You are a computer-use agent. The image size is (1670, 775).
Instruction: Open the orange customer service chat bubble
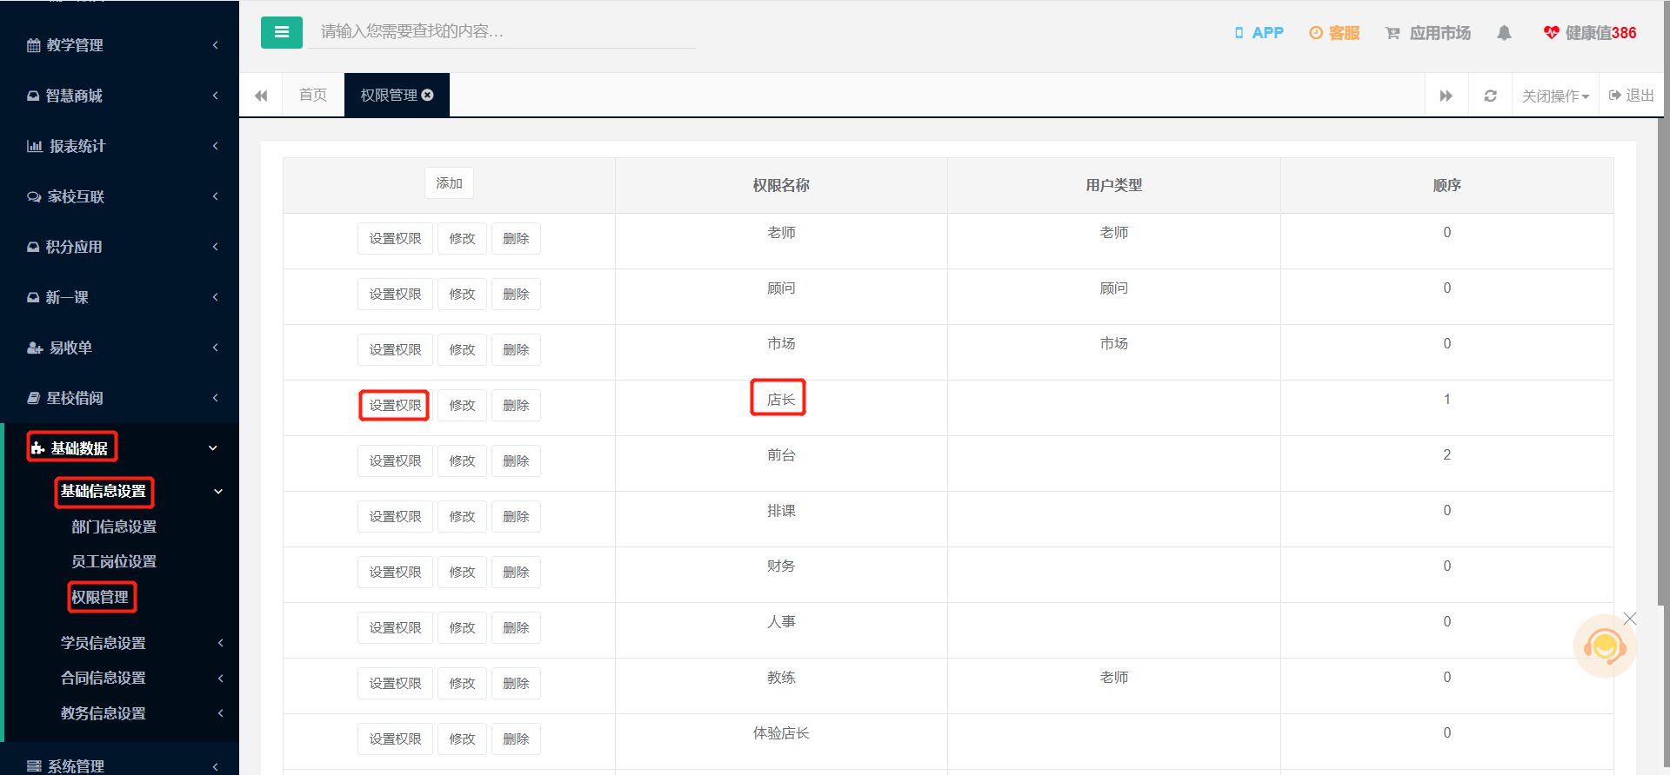point(1605,646)
